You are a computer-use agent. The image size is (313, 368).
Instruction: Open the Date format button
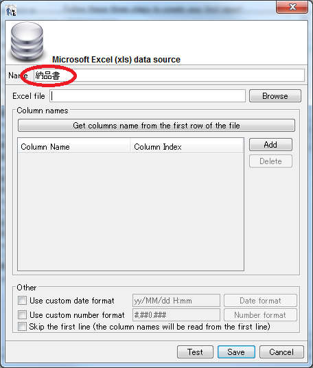(260, 301)
